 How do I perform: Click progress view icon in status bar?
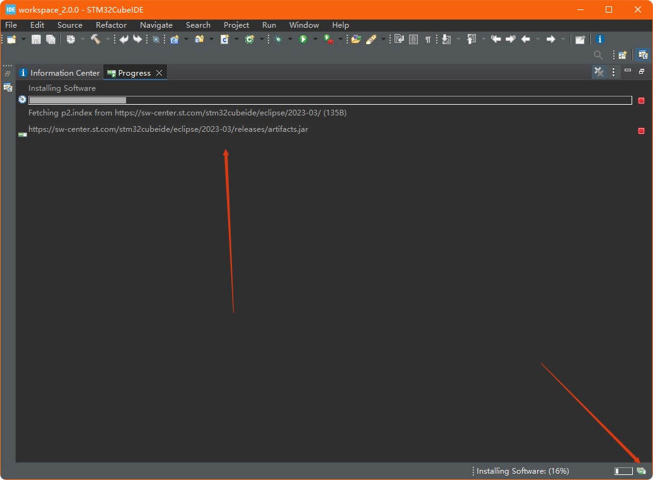(x=642, y=471)
